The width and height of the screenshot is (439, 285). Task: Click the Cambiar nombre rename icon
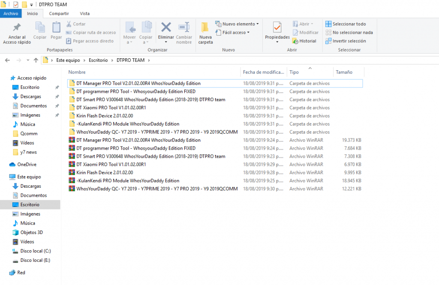pos(184,27)
